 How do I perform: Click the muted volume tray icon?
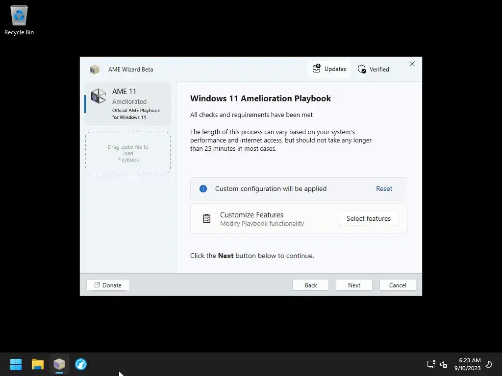click(443, 364)
